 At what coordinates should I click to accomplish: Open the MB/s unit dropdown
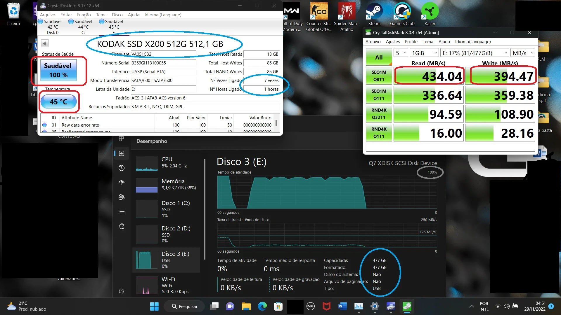pos(523,53)
